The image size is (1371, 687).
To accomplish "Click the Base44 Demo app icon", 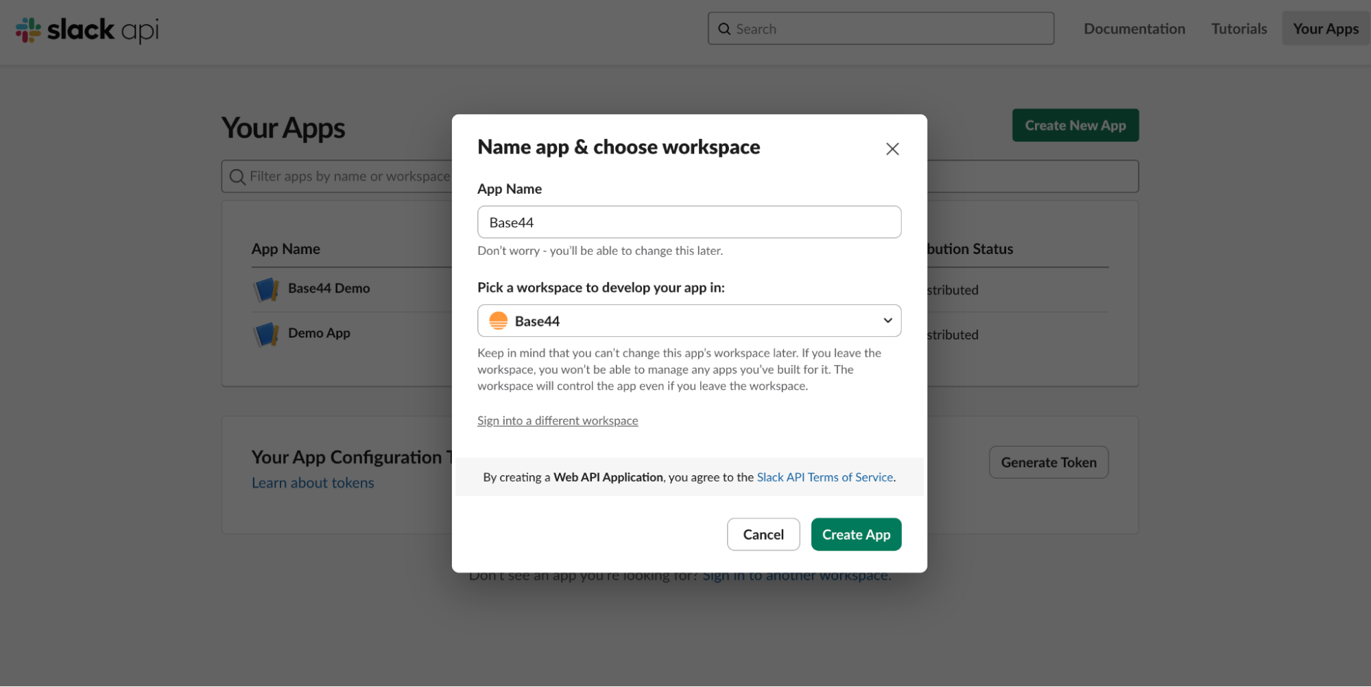I will (265, 289).
